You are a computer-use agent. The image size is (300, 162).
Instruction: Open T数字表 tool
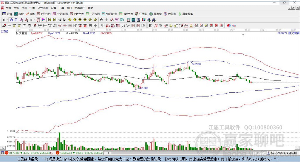click(x=126, y=14)
